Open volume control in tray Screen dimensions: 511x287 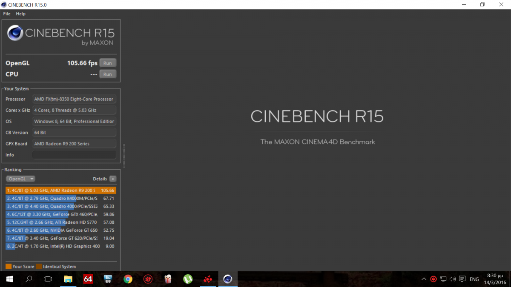click(453, 279)
